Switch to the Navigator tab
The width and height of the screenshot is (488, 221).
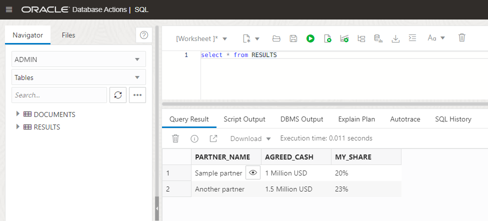pyautogui.click(x=27, y=35)
